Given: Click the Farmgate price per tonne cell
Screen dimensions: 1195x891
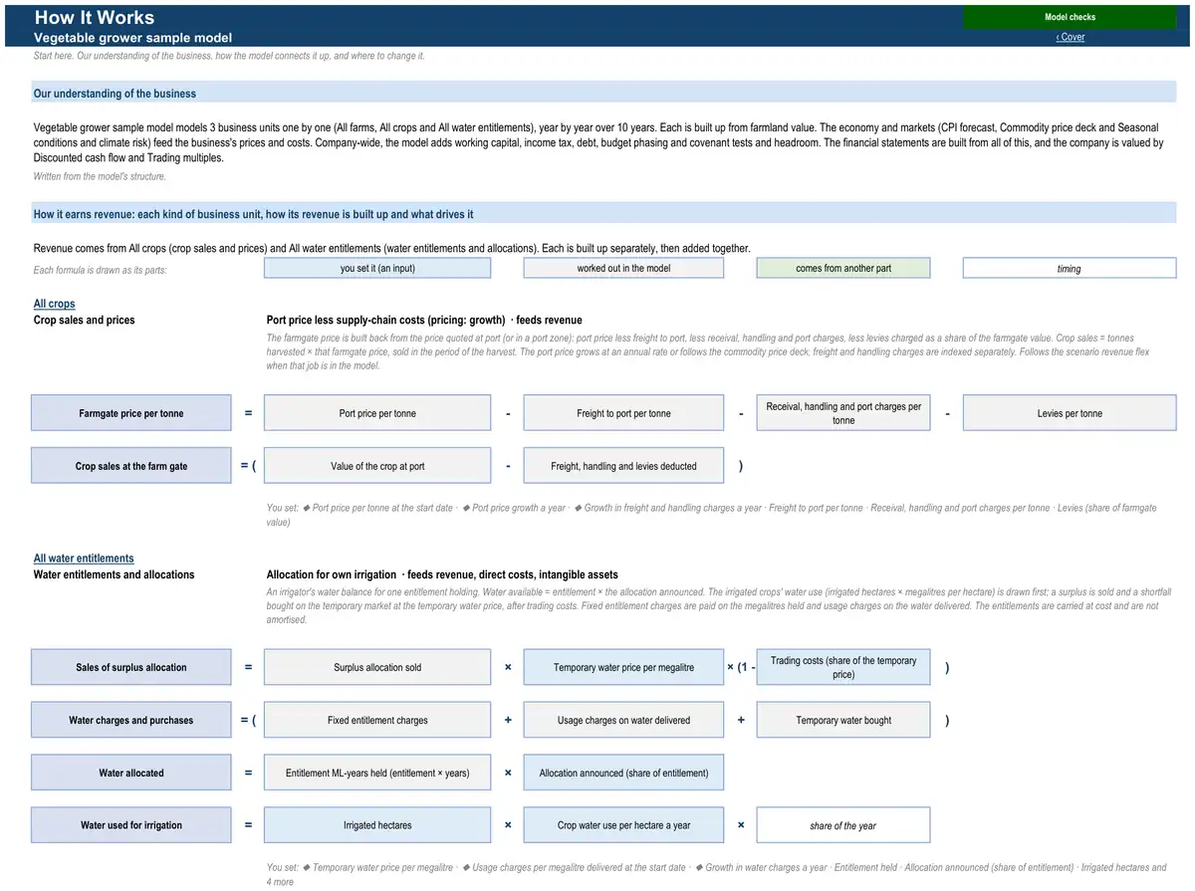Looking at the screenshot, I should pos(131,413).
